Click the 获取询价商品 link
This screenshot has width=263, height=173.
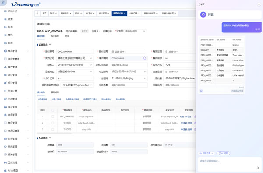pos(72,99)
